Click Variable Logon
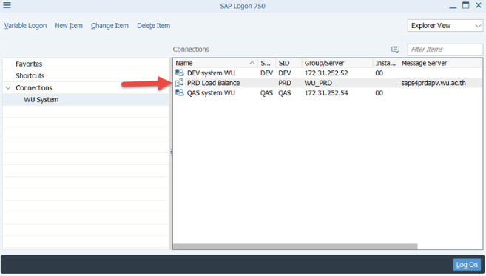 (25, 26)
